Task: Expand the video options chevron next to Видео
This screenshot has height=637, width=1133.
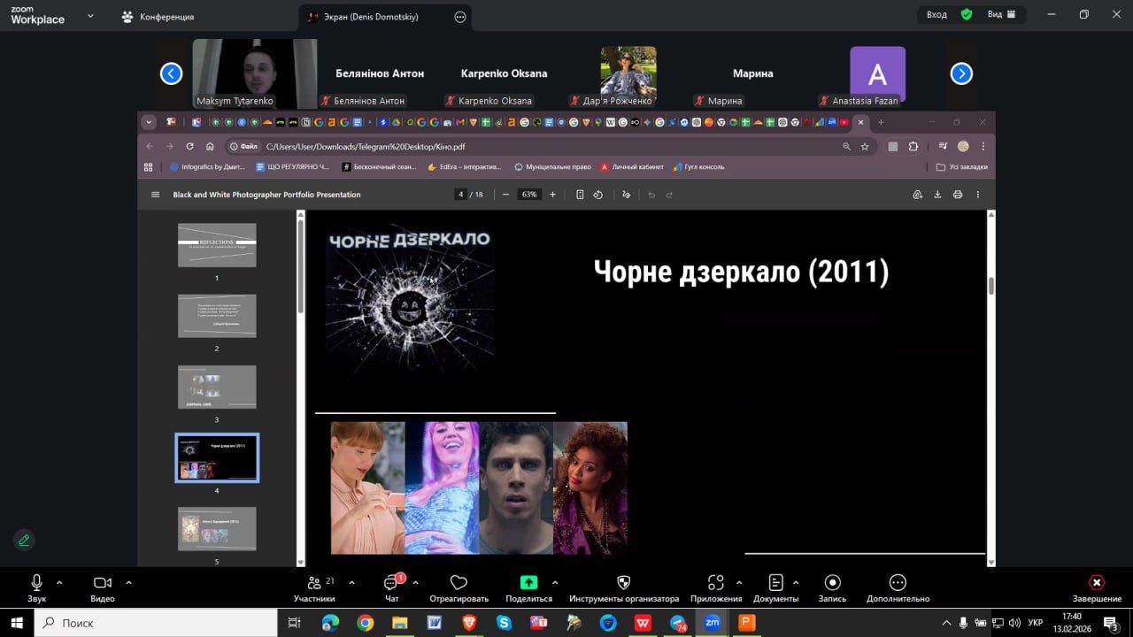Action: pyautogui.click(x=128, y=582)
